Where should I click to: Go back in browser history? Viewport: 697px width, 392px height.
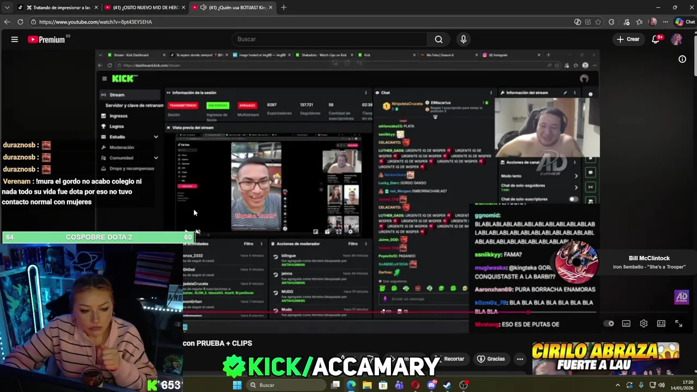pyautogui.click(x=7, y=22)
